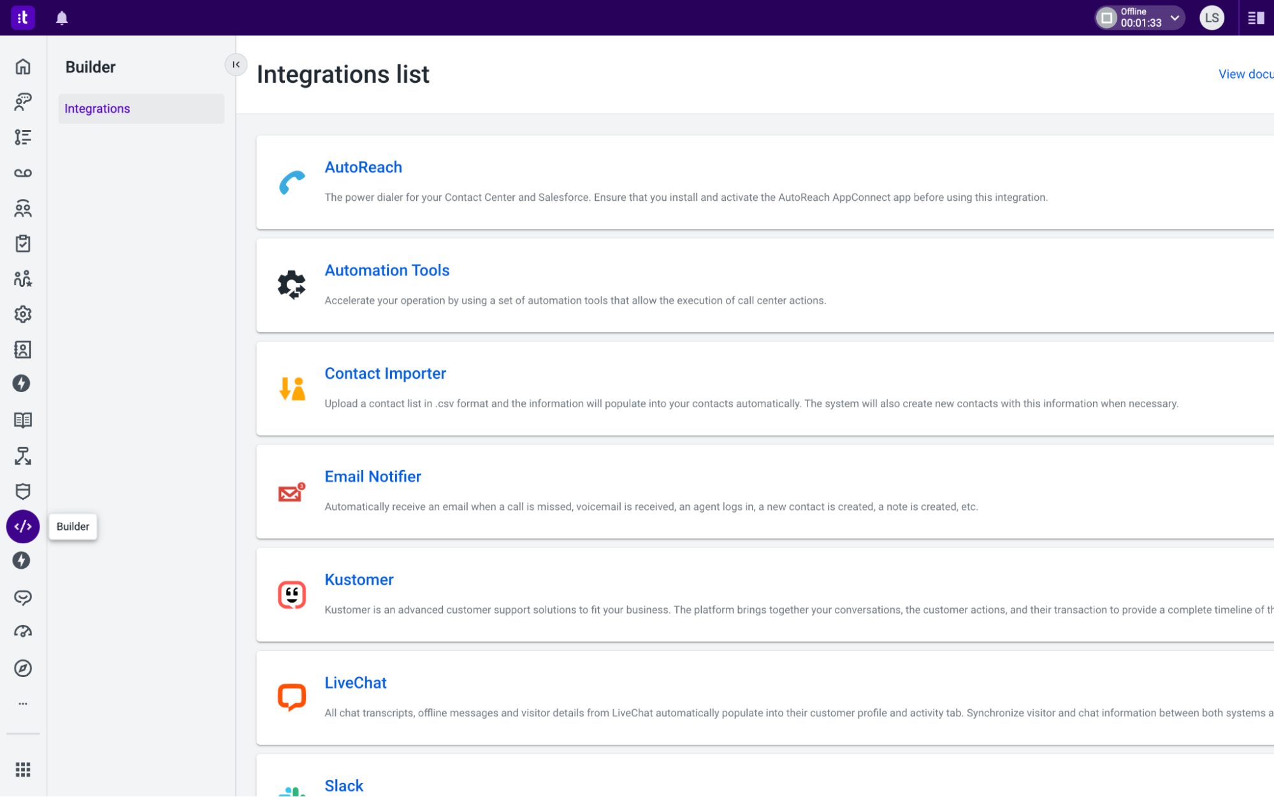Screen dimensions: 1274x797
Task: Open the knowledge book sidebar icon
Action: pyautogui.click(x=23, y=420)
